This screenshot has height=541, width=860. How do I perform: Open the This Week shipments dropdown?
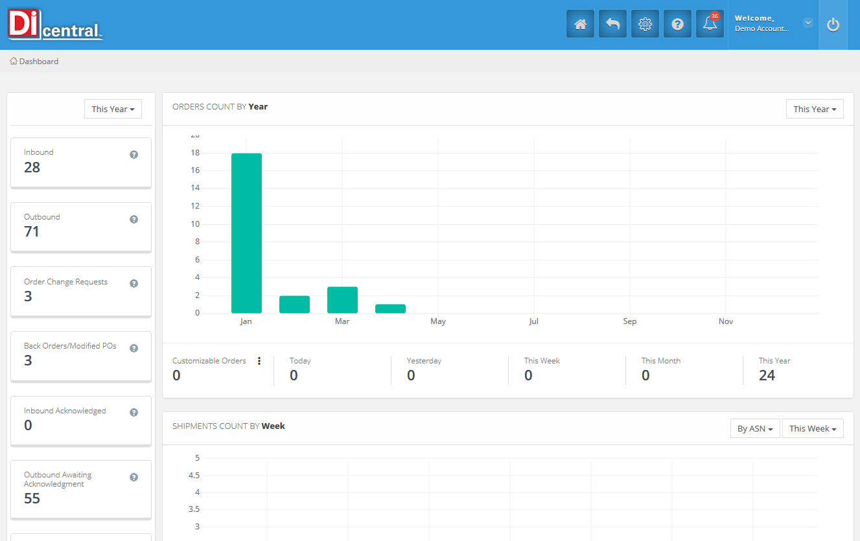pyautogui.click(x=813, y=428)
